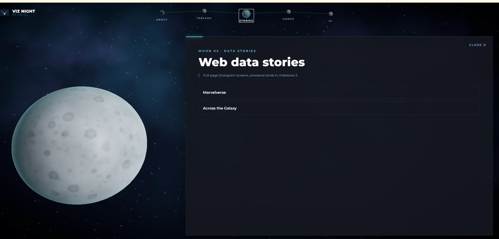The height and width of the screenshot is (239, 499).
Task: Select the STORIES navigation label
Action: point(246,21)
